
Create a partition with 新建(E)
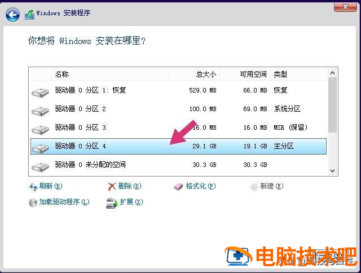[x=272, y=186]
